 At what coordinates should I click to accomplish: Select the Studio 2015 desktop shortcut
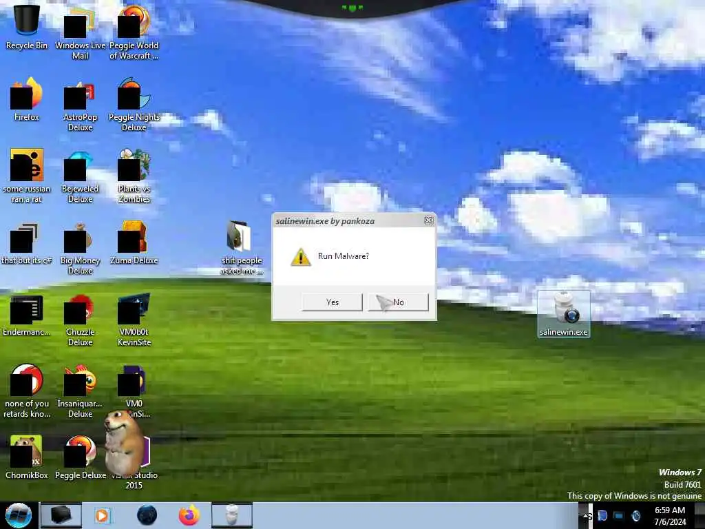134,464
